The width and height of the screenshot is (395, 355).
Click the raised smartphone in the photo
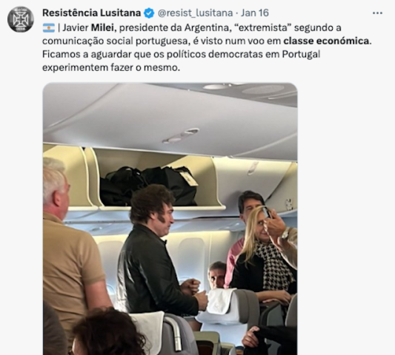[266, 212]
